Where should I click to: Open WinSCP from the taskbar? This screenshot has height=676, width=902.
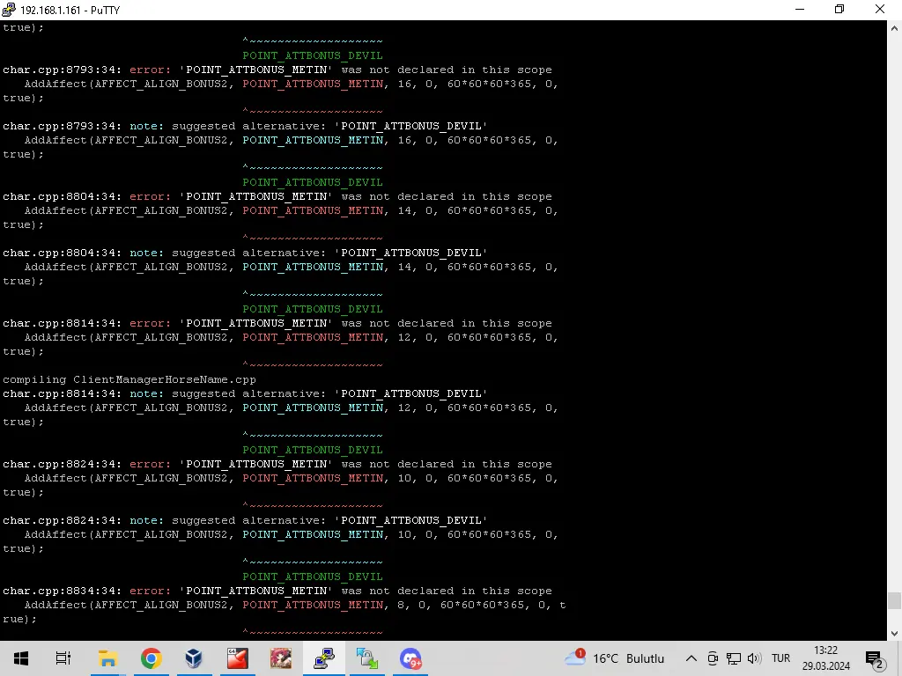(366, 658)
